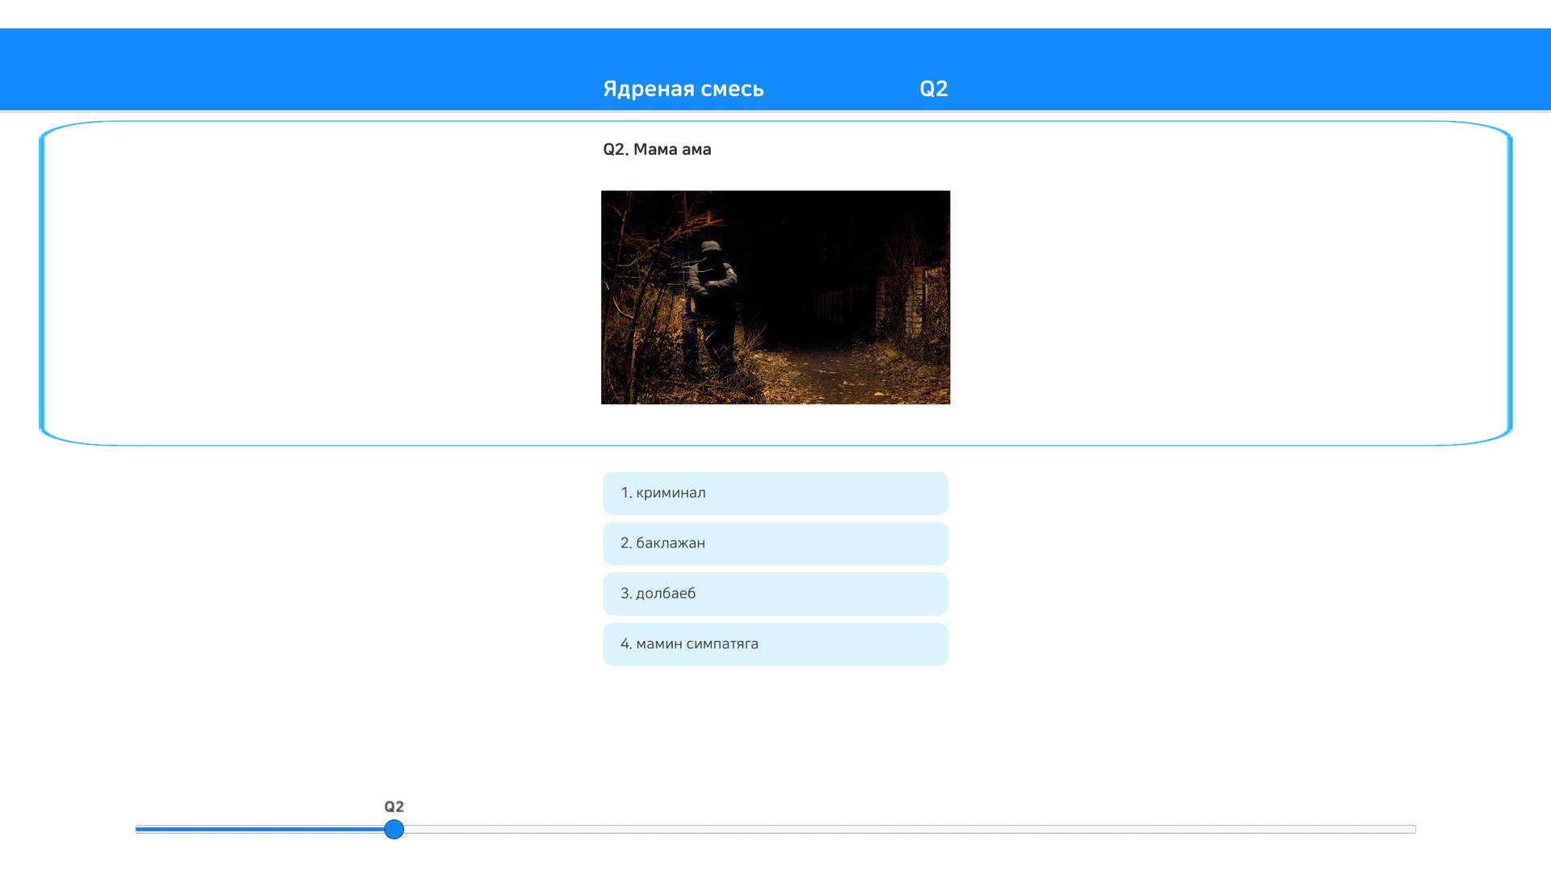Viewport: 1551px width, 871px height.
Task: Click inside the question card area
Action: [323, 283]
